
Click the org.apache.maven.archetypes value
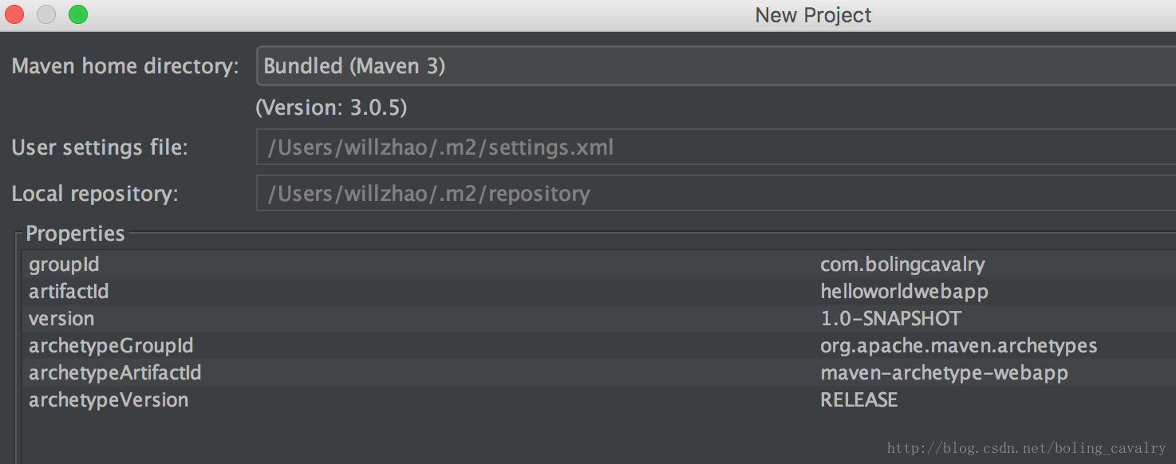tap(958, 346)
